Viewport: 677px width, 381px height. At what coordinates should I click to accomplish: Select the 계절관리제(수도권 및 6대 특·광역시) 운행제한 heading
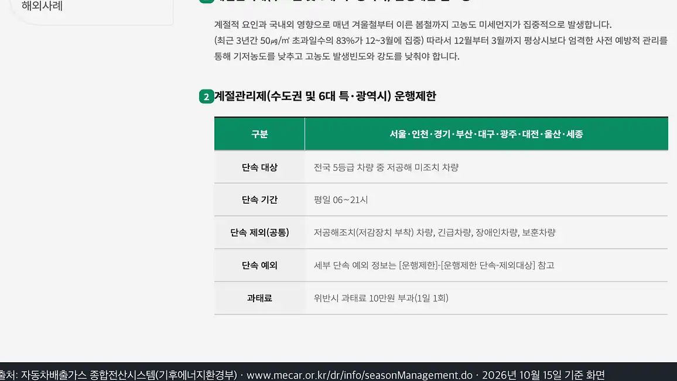325,96
